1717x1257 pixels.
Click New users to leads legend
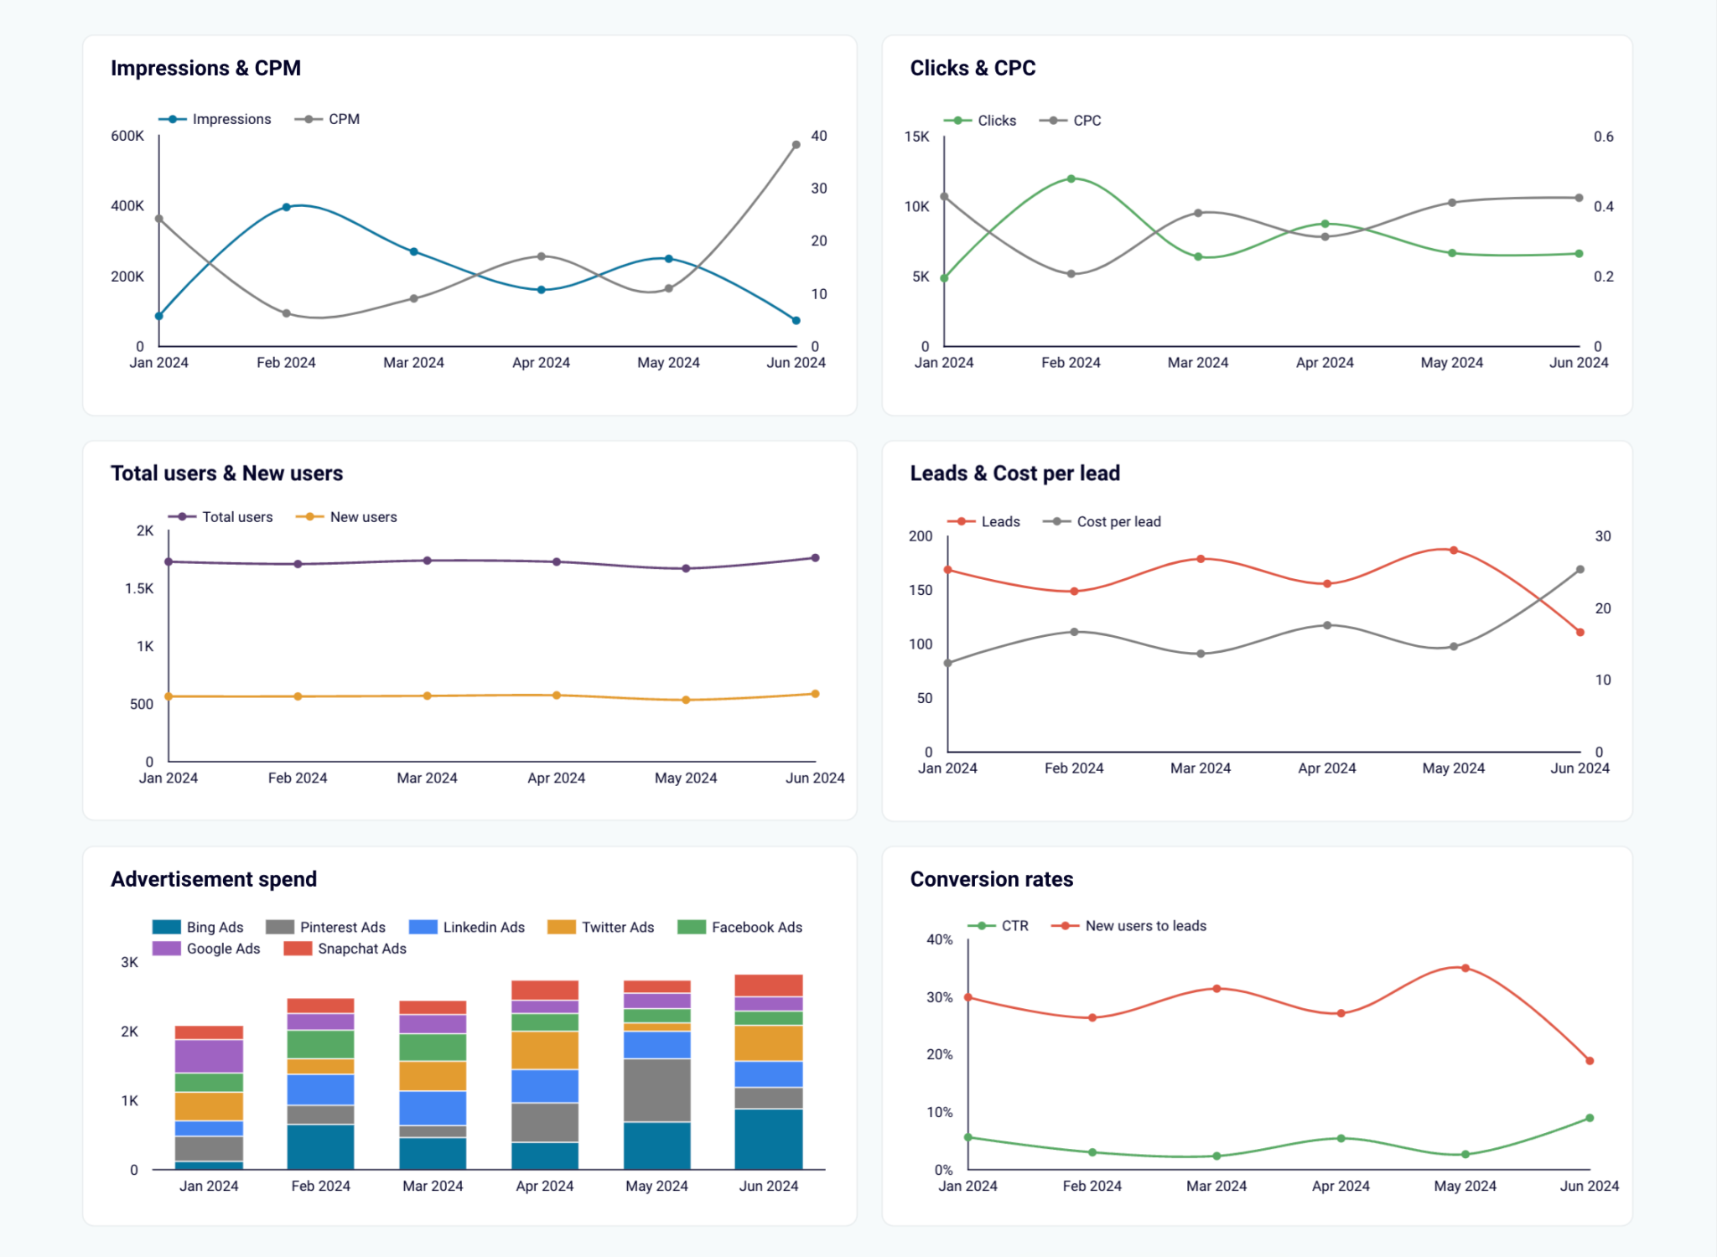point(1144,926)
